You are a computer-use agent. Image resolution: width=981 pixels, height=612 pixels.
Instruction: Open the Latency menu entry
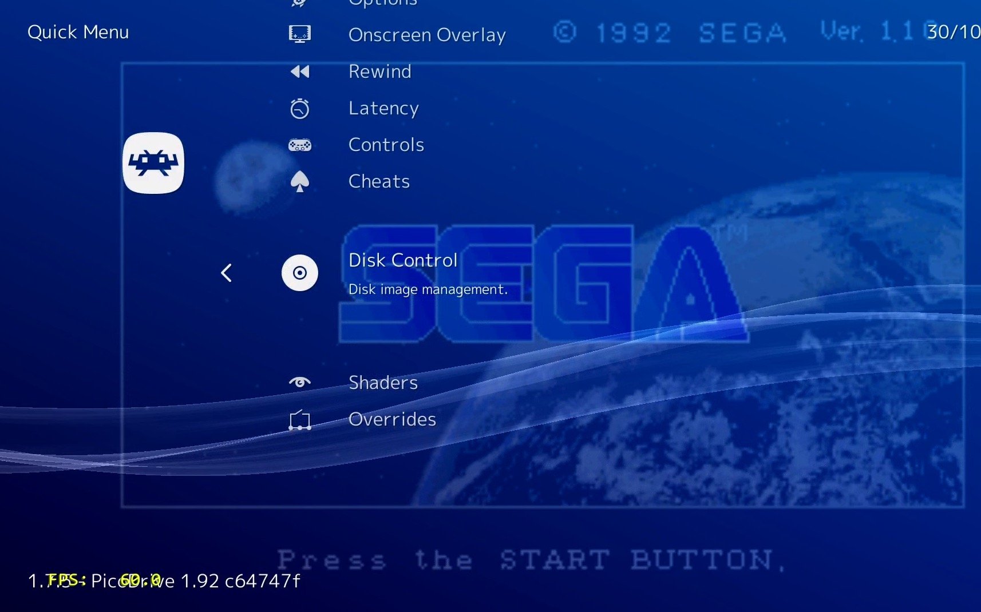click(383, 108)
